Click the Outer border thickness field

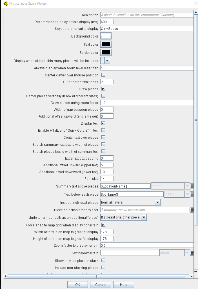click(107, 82)
